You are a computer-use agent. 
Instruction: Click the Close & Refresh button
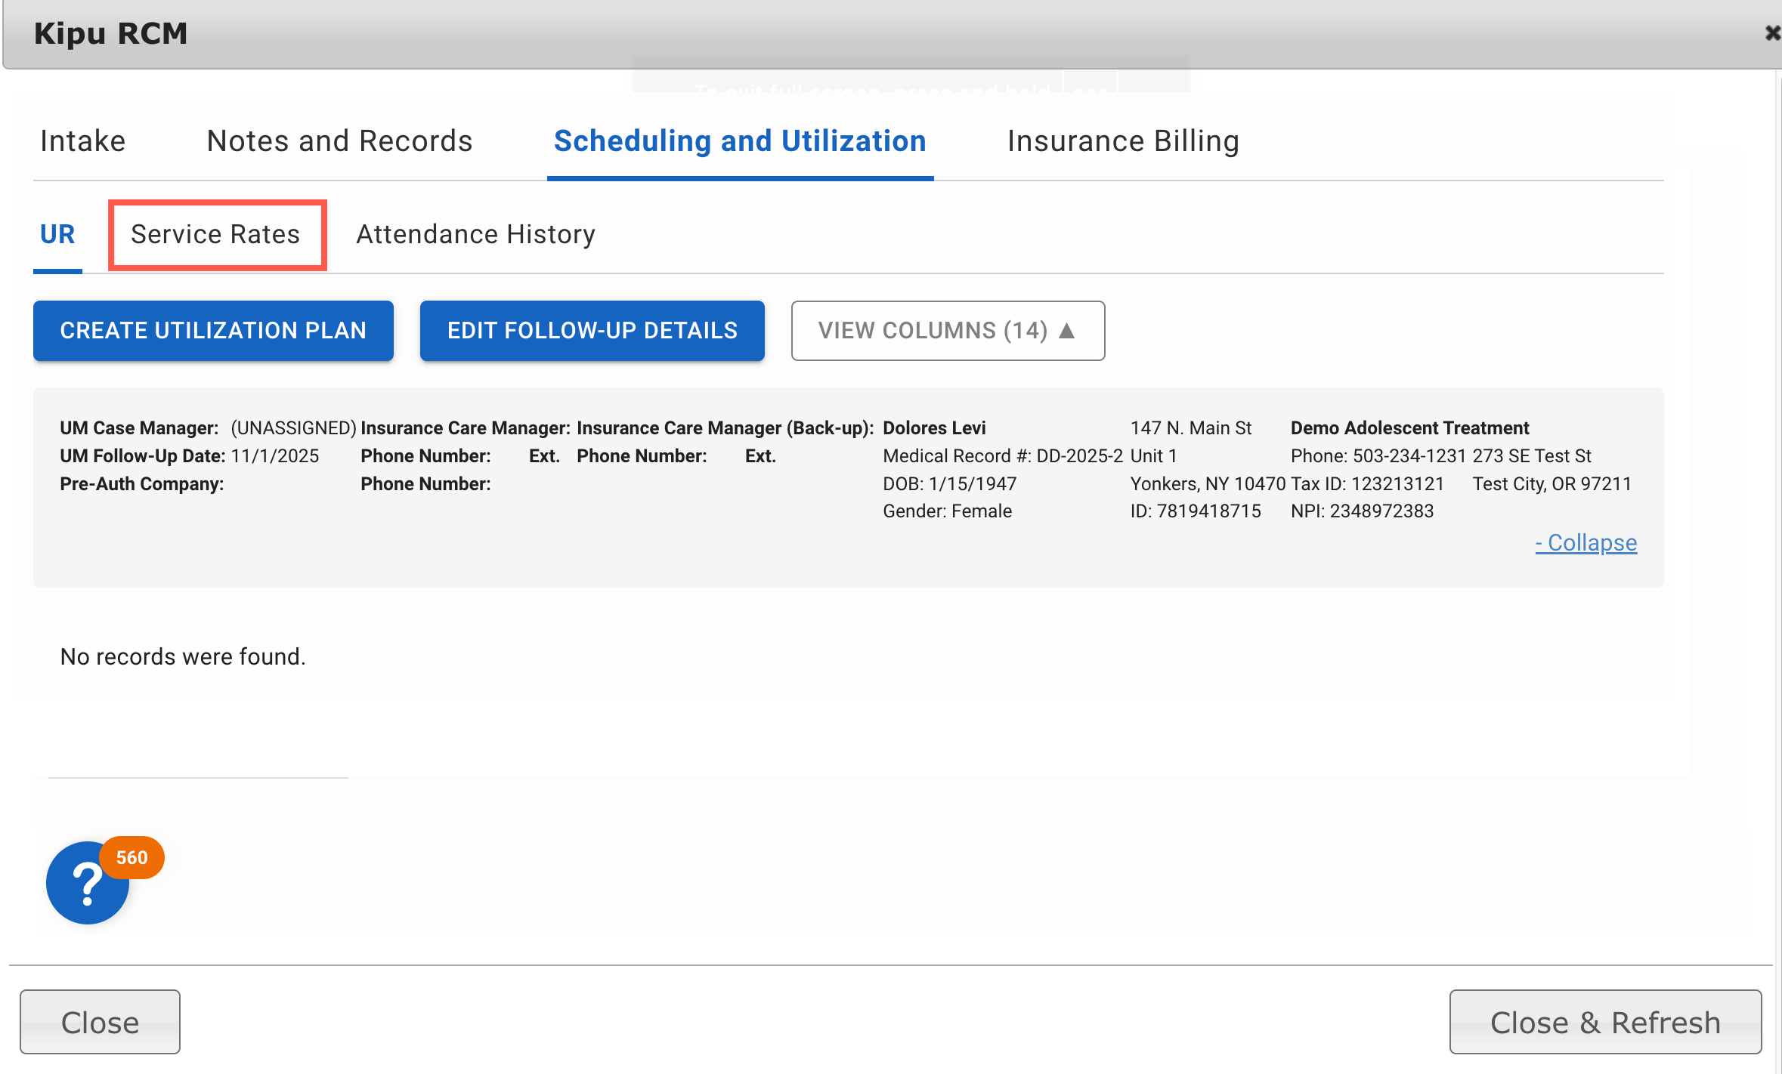point(1604,1021)
